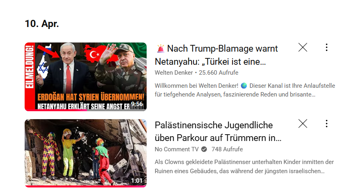364x193 pixels.
Task: Click the 9:56 duration badge
Action: tap(137, 104)
